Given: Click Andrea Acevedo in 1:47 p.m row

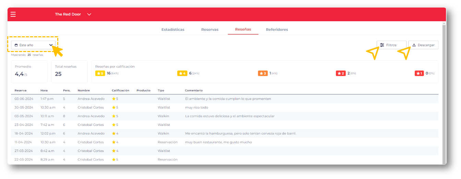Looking at the screenshot, I should [x=91, y=99].
